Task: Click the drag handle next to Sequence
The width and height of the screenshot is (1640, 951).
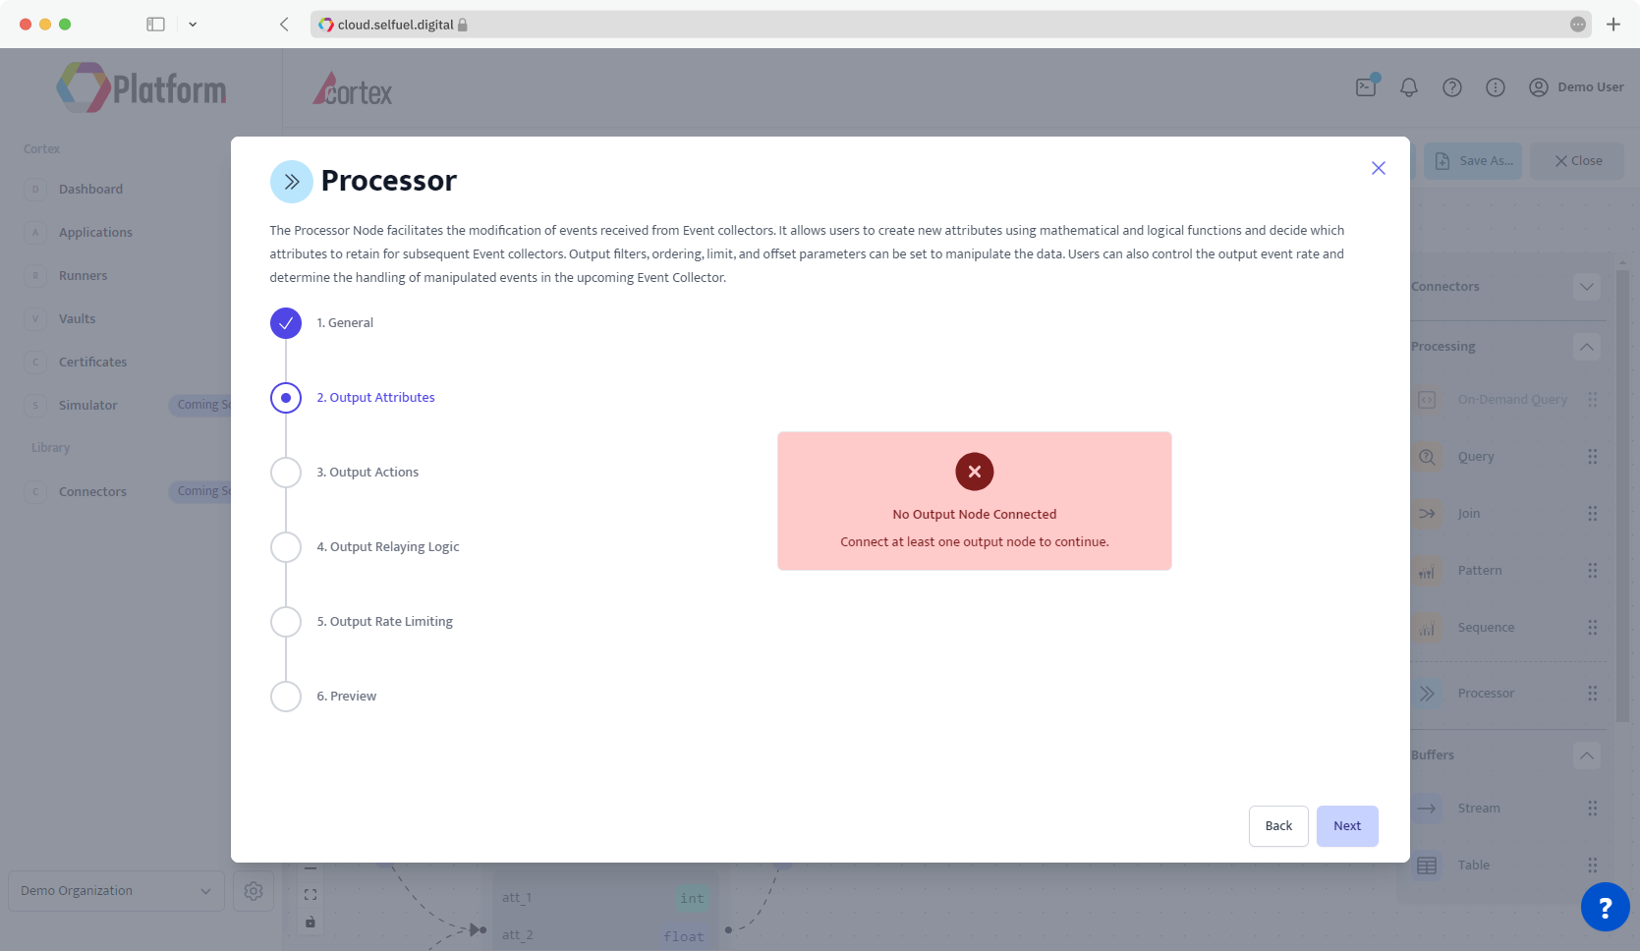Action: 1593,628
